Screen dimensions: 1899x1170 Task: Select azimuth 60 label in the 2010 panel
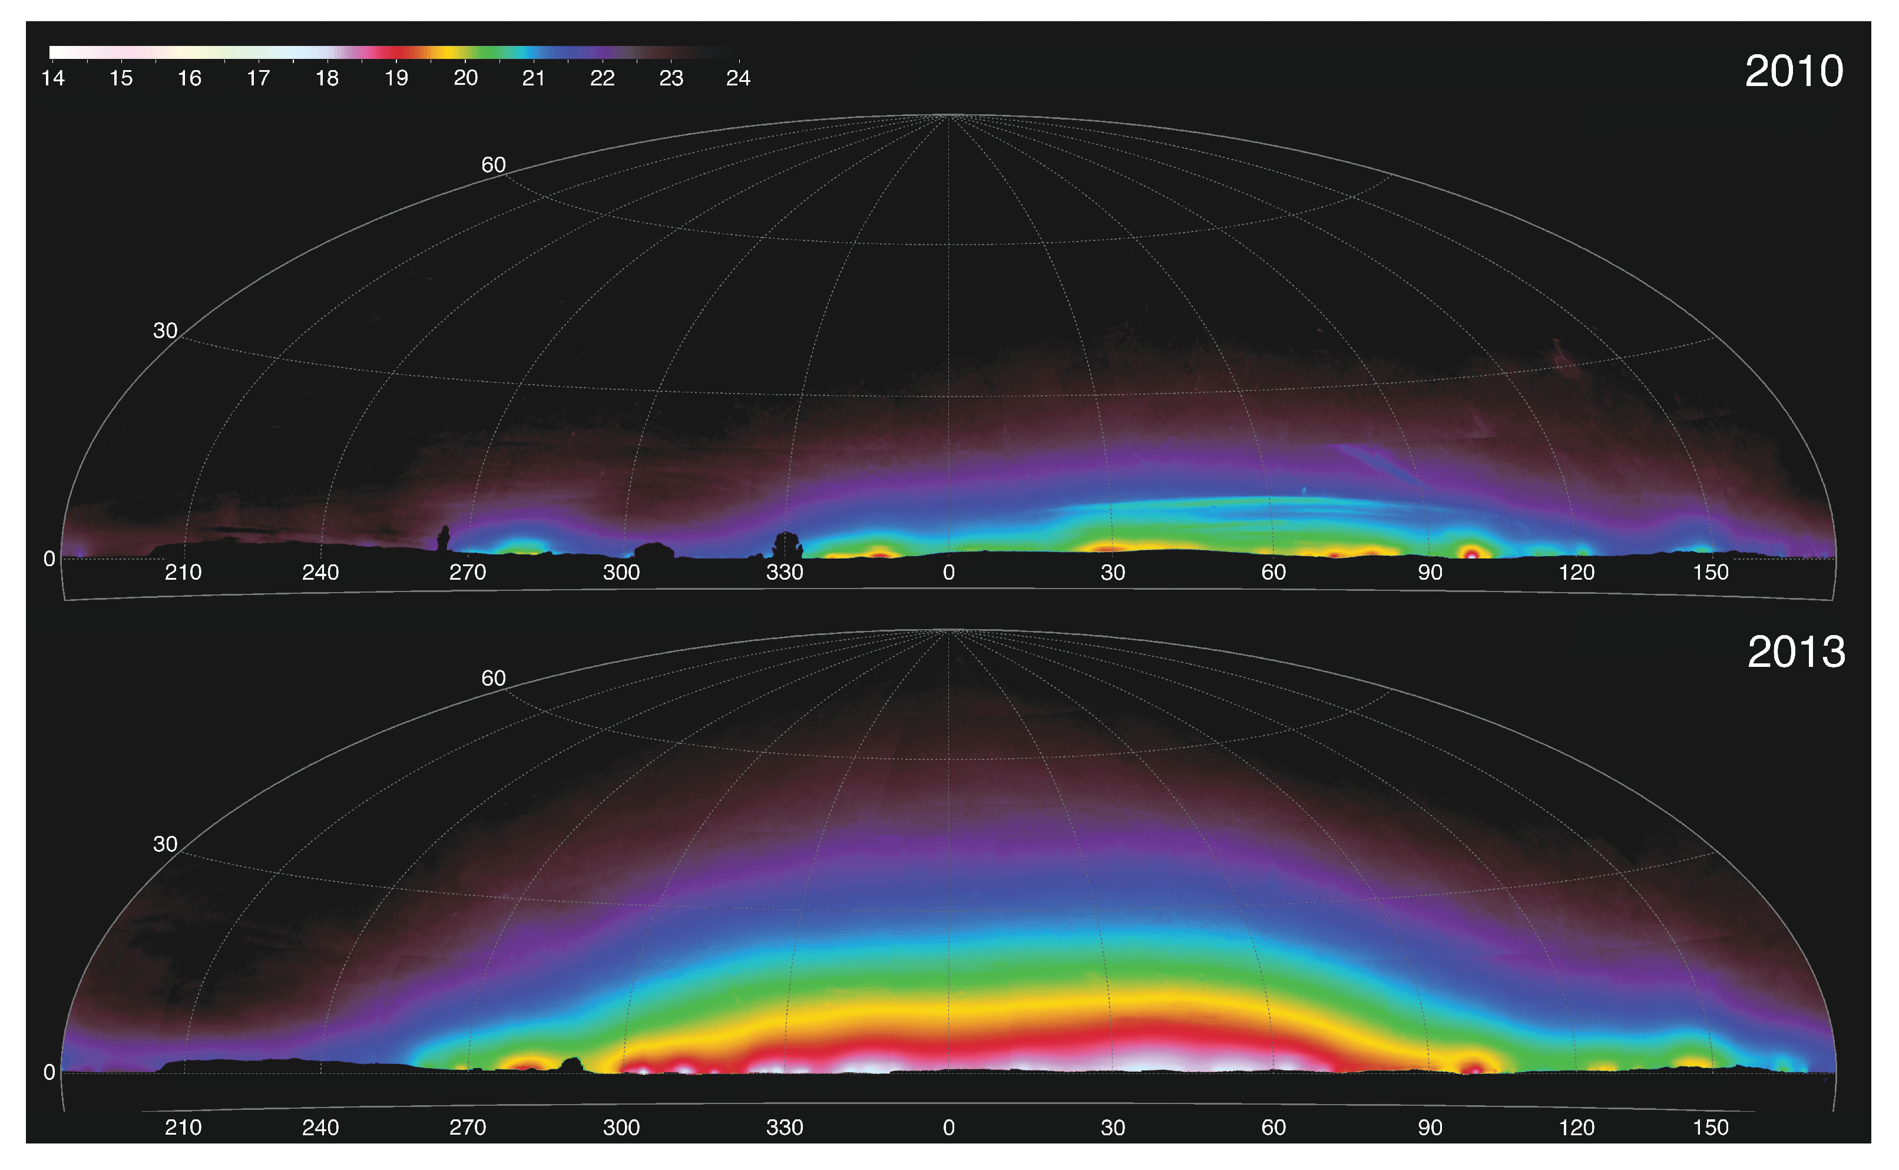[x=1274, y=573]
